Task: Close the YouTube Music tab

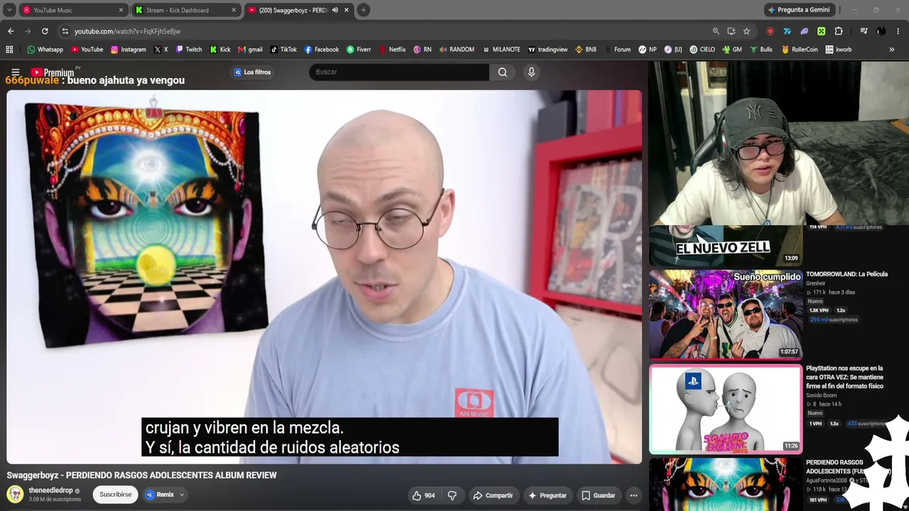Action: (121, 10)
